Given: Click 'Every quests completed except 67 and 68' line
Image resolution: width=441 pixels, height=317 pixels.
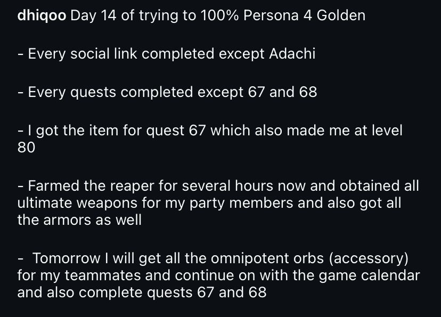Looking at the screenshot, I should (x=167, y=92).
